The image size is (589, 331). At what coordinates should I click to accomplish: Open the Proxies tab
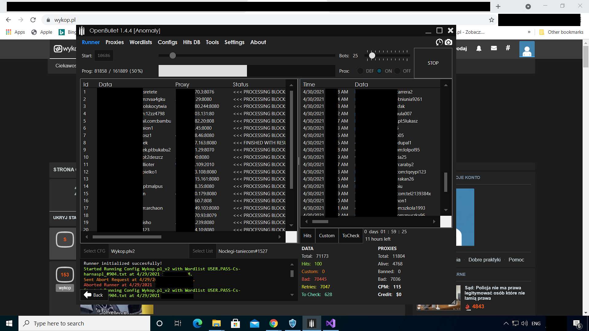coord(114,42)
